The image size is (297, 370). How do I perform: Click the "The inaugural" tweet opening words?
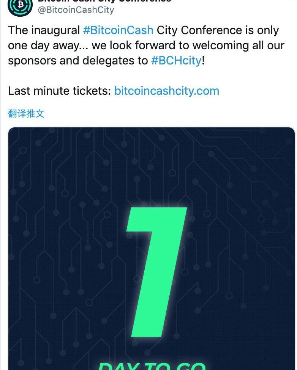44,30
